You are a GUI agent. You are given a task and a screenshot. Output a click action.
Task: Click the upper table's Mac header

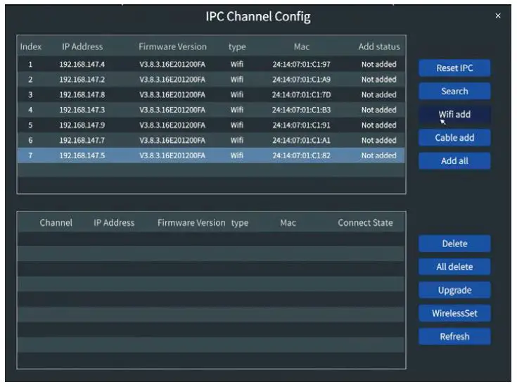tap(301, 46)
